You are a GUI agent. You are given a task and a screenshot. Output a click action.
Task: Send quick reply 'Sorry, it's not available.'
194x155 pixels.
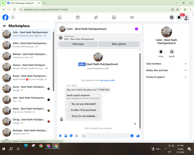point(83,116)
